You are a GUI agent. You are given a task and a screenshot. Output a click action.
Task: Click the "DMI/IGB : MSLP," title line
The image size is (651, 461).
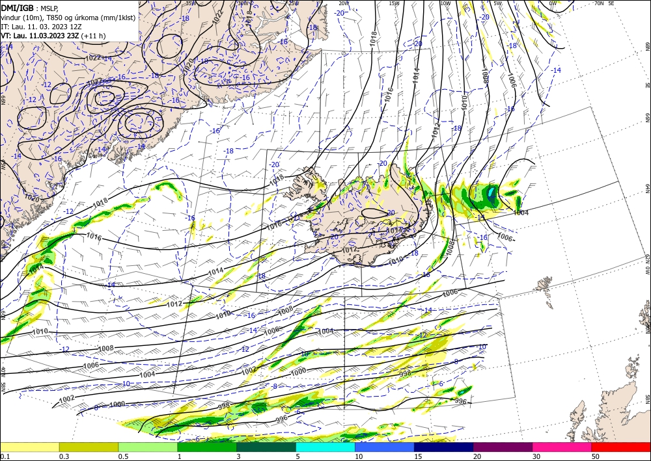(x=29, y=8)
